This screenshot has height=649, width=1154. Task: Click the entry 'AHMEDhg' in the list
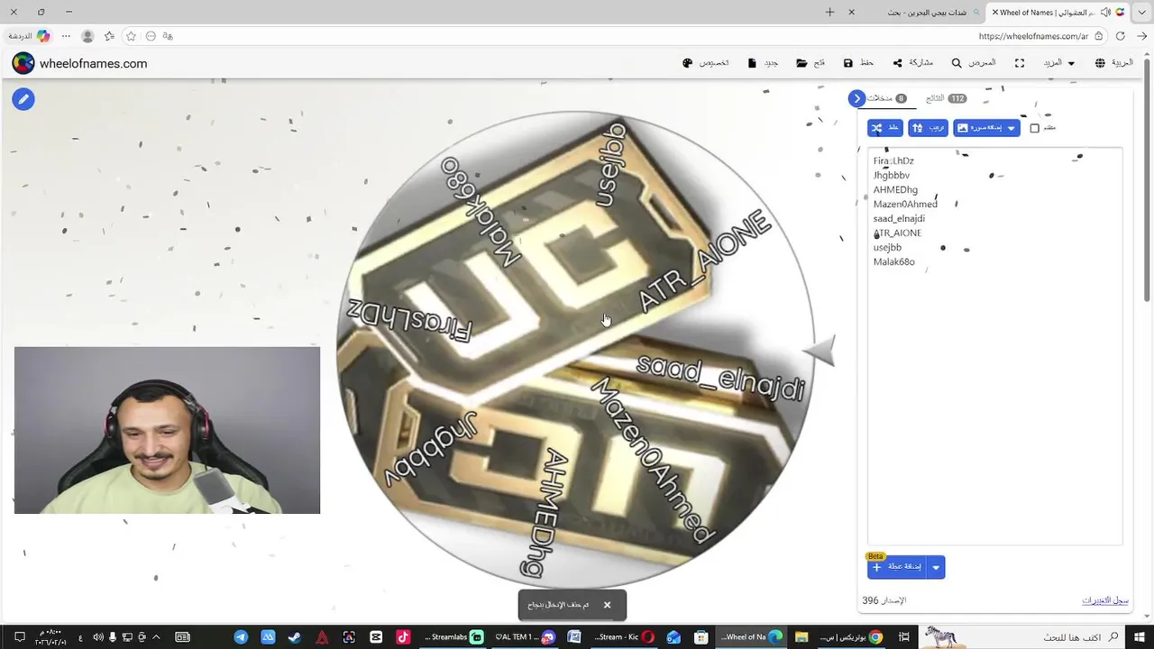pos(895,190)
